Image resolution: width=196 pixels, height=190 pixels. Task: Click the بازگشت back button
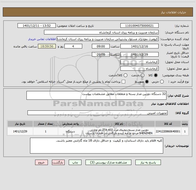(x=58, y=162)
